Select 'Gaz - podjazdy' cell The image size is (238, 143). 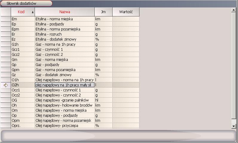pyautogui.click(x=65, y=65)
